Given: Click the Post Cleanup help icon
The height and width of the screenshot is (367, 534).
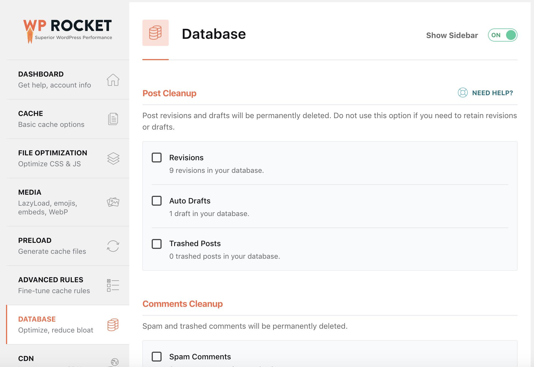Looking at the screenshot, I should [x=463, y=93].
